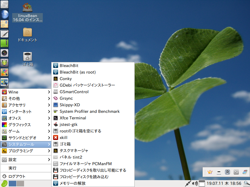Switch to the blue first workspace on the taskbar
The width and height of the screenshot is (250, 187).
click(12, 184)
